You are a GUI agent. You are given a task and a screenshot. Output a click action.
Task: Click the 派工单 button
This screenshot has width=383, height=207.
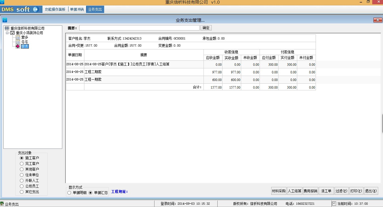[x=326, y=191]
